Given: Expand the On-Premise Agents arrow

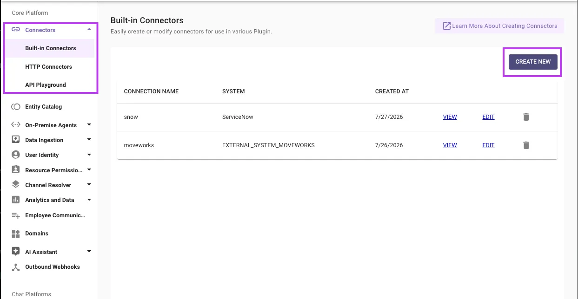Looking at the screenshot, I should 89,125.
